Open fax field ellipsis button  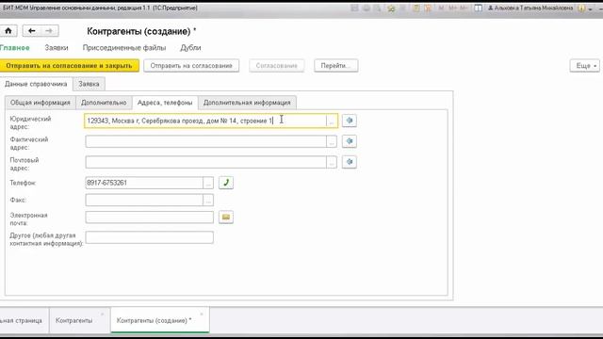tap(208, 200)
